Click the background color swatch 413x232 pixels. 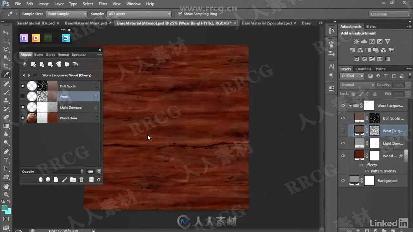coord(8,211)
